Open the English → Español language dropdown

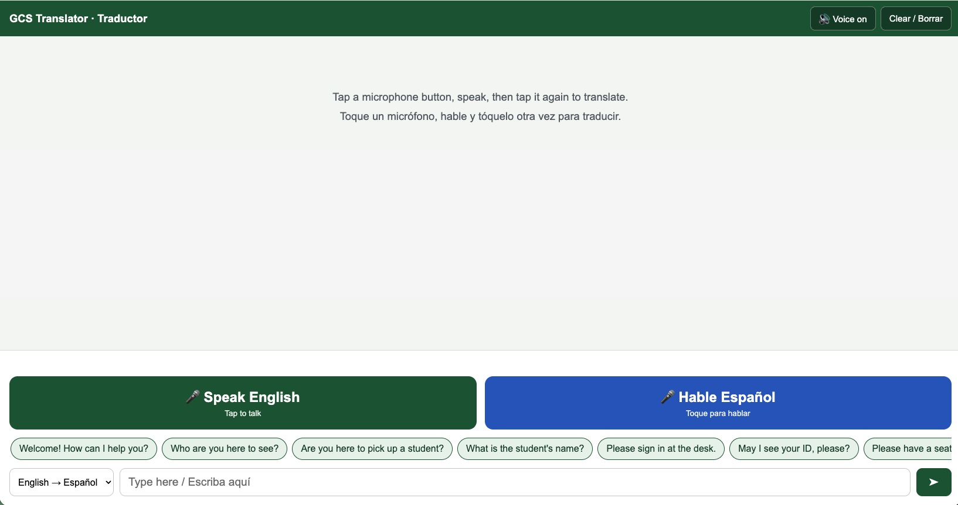click(62, 482)
